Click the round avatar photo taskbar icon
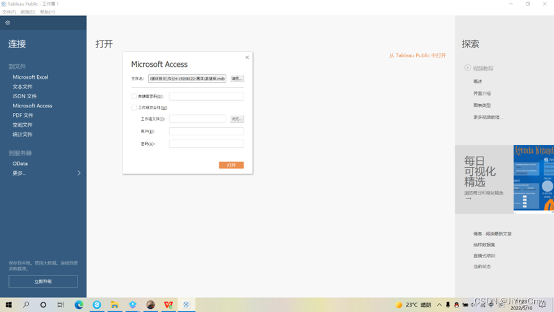554x312 pixels. pos(151,304)
